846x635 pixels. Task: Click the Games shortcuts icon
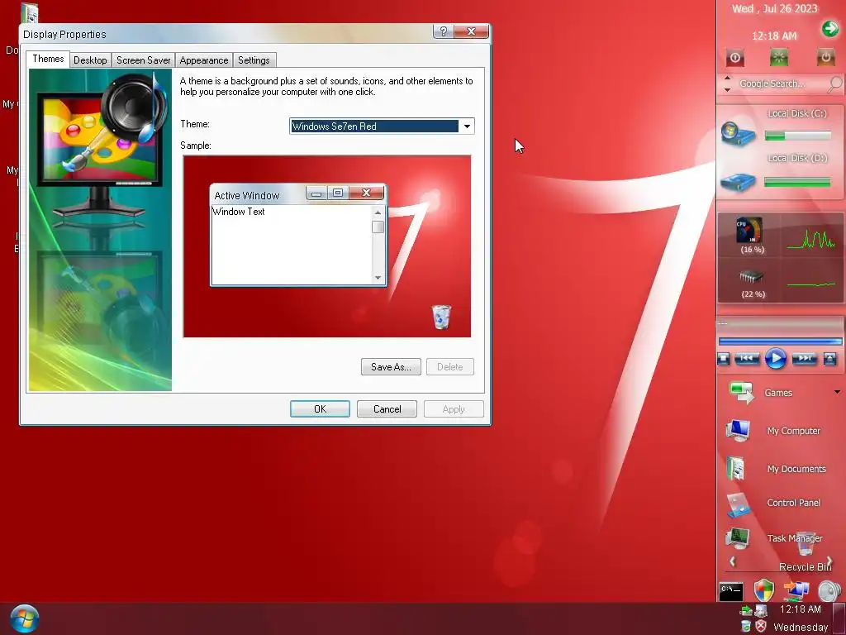[741, 393]
